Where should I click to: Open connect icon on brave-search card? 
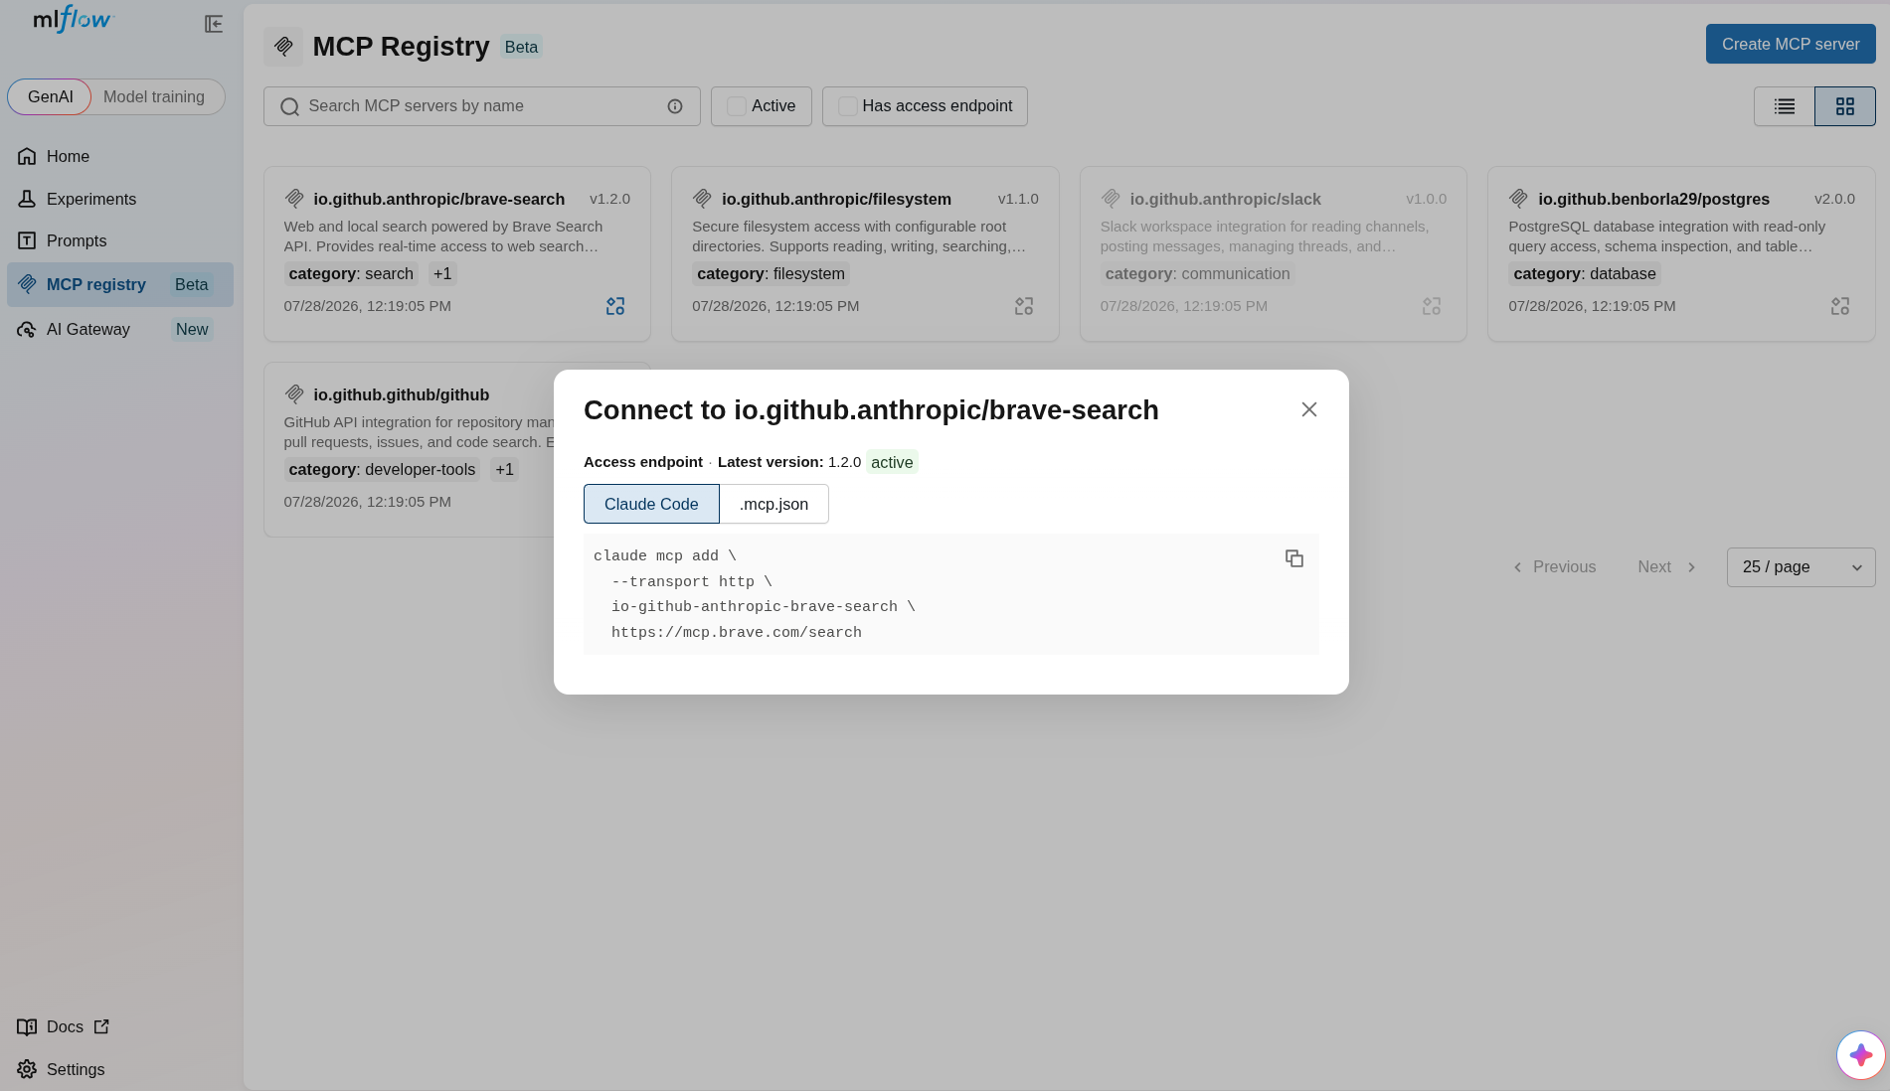point(615,306)
